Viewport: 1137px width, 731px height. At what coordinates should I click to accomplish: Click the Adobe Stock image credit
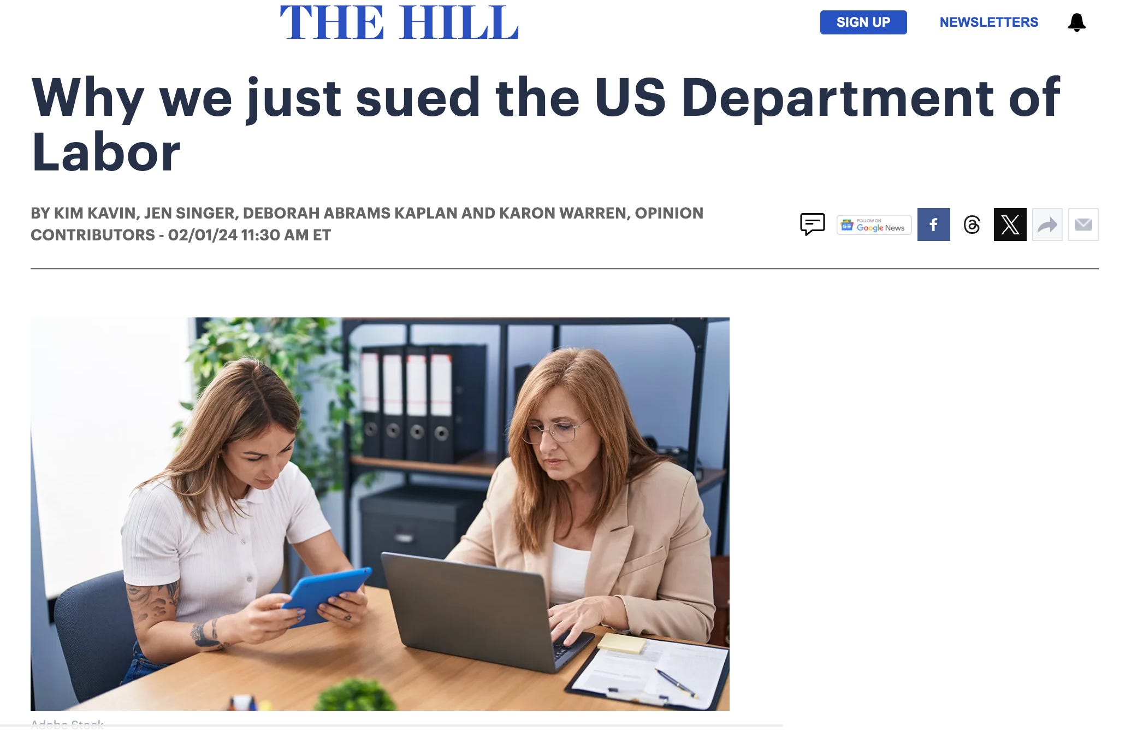tap(67, 724)
